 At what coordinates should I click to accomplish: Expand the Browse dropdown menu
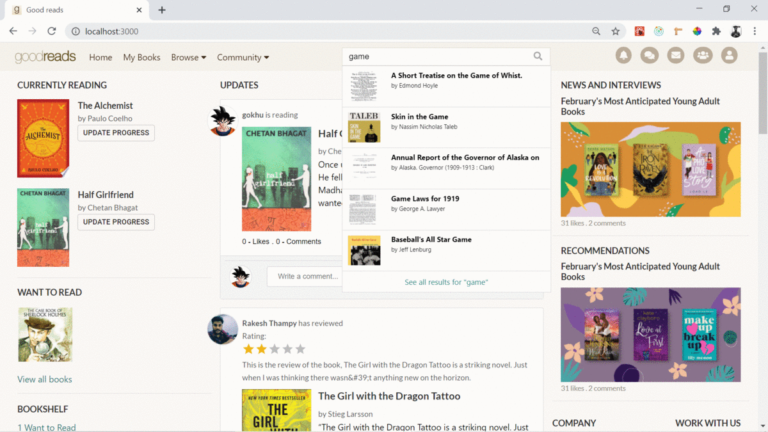click(x=189, y=57)
